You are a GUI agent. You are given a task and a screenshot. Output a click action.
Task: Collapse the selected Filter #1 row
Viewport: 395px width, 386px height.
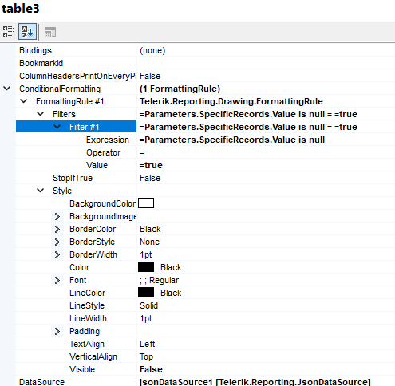57,127
